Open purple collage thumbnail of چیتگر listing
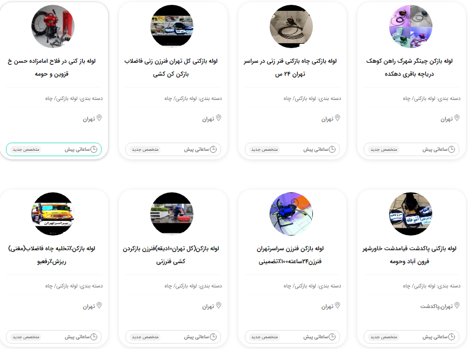This screenshot has height=349, width=468. tap(411, 26)
